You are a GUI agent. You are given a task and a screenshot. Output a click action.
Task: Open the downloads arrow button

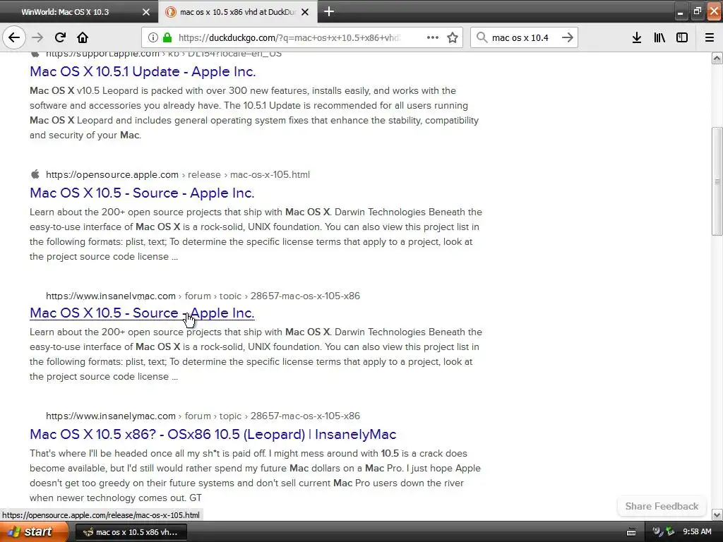point(637,37)
